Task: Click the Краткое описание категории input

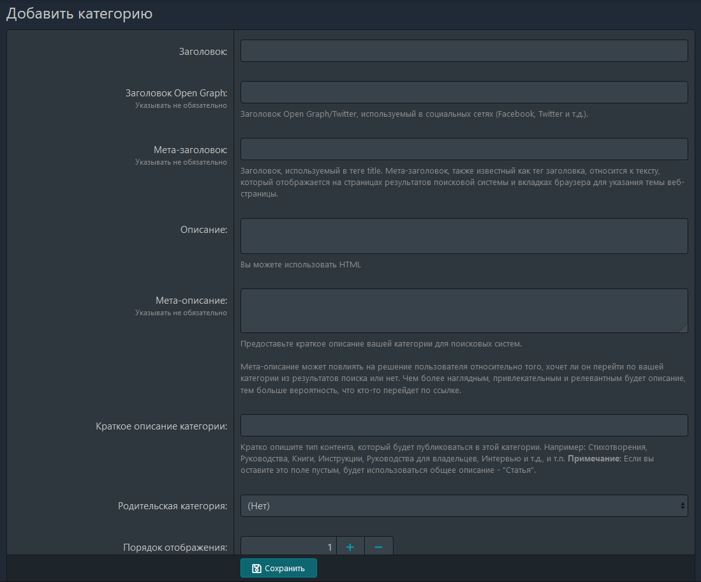Action: pyautogui.click(x=464, y=426)
